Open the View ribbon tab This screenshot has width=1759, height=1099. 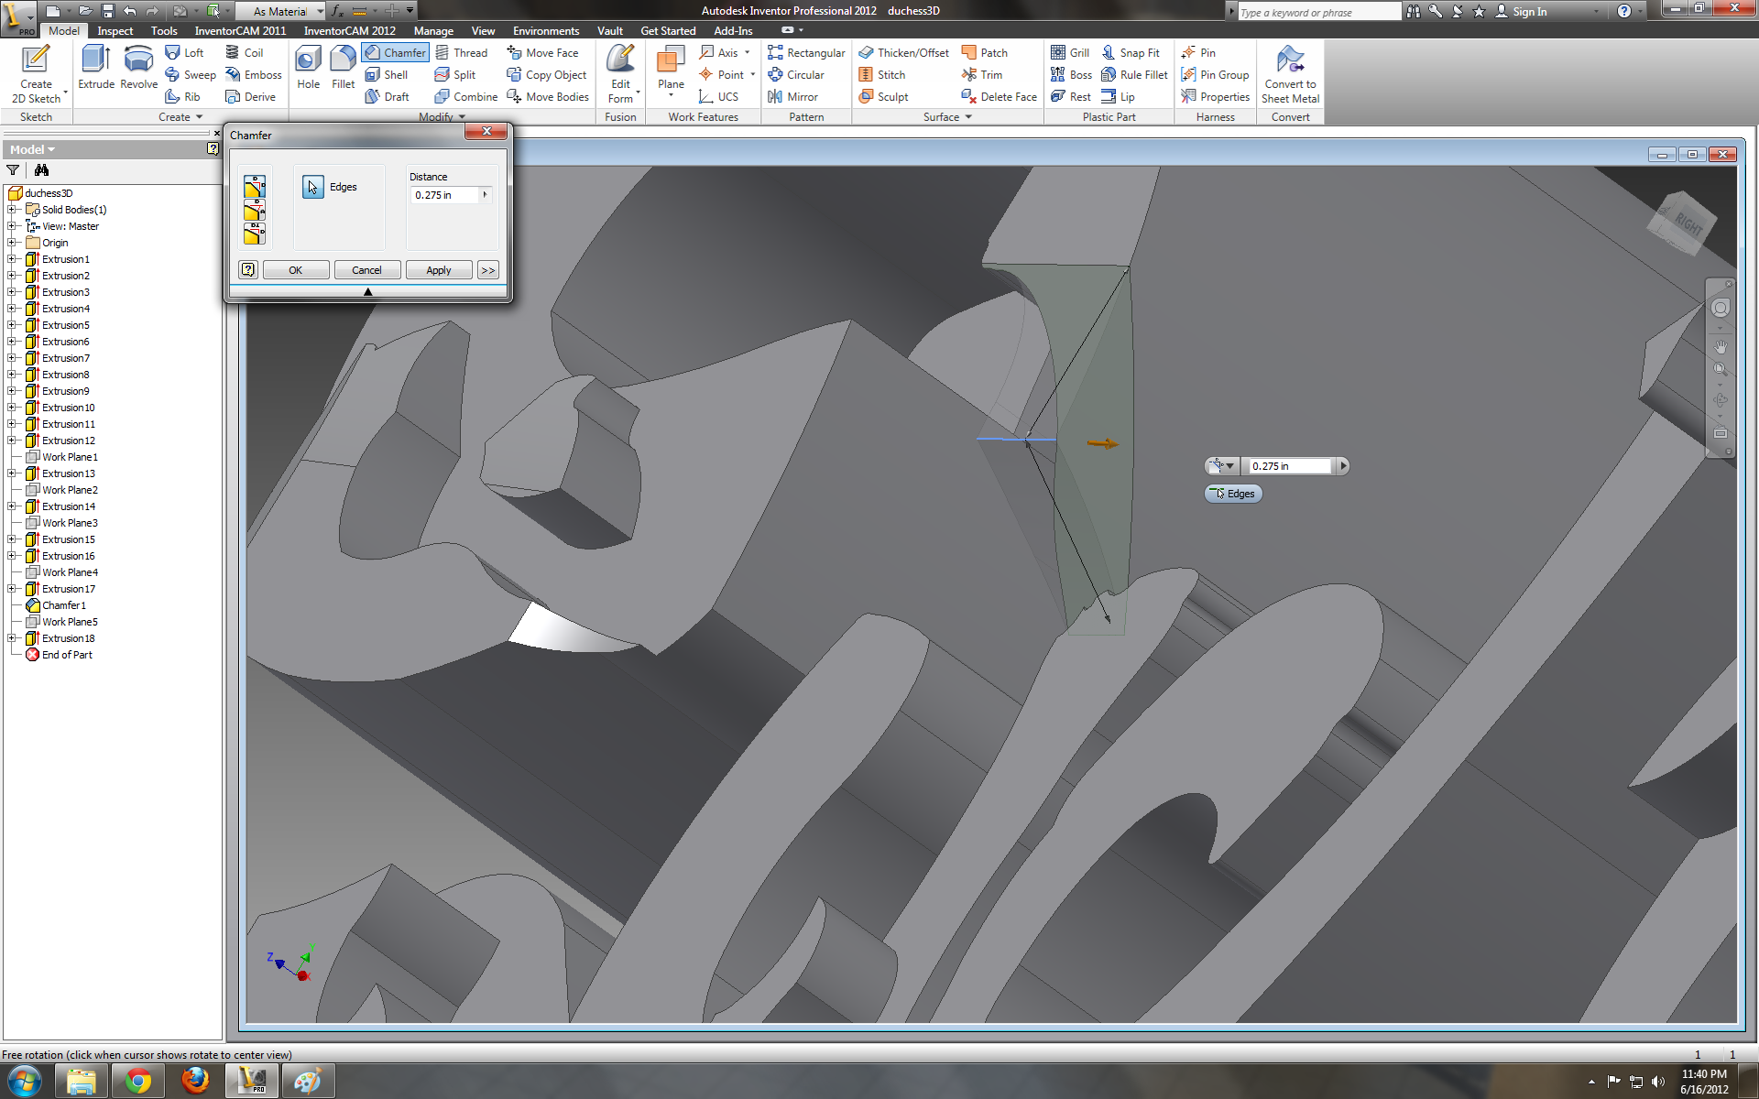pyautogui.click(x=483, y=31)
